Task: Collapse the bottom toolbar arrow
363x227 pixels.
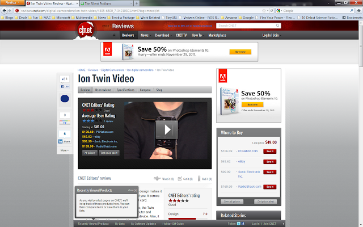Action: click(283, 224)
